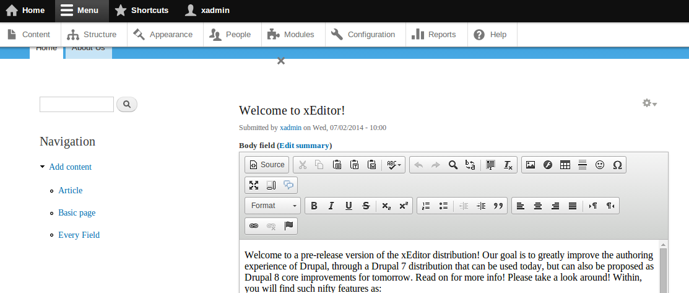The image size is (689, 293).
Task: Apply block quote formatting
Action: pyautogui.click(x=498, y=206)
